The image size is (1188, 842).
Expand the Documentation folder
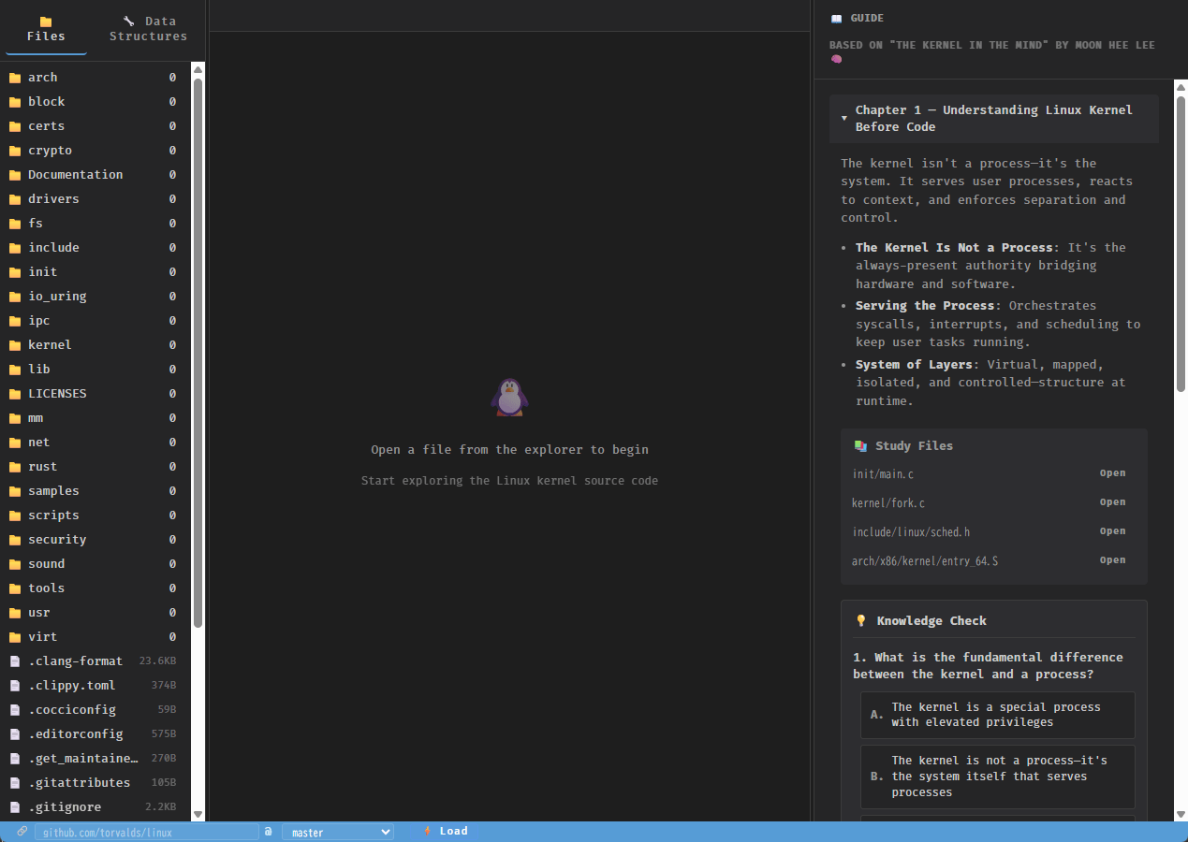75,175
